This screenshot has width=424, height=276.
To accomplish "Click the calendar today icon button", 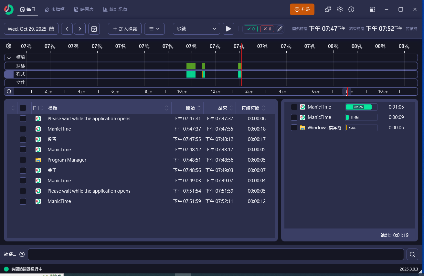I will (x=94, y=29).
